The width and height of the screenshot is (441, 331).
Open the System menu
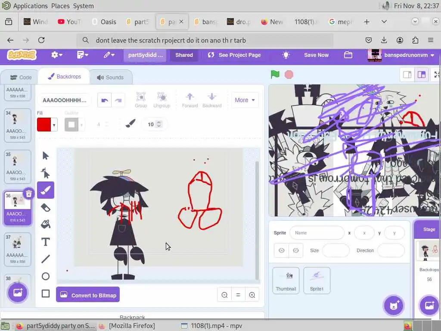84,6
